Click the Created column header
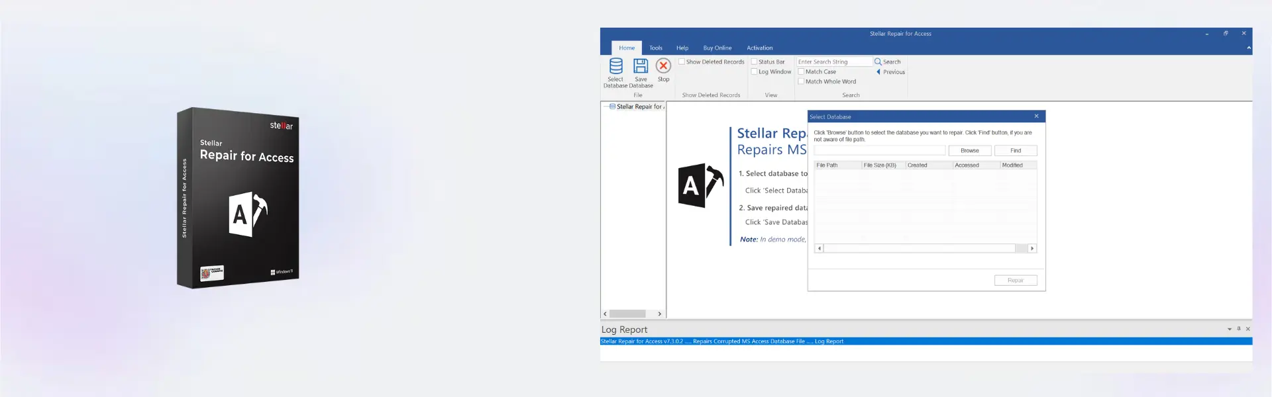Screen dimensions: 1272x397 [929, 165]
